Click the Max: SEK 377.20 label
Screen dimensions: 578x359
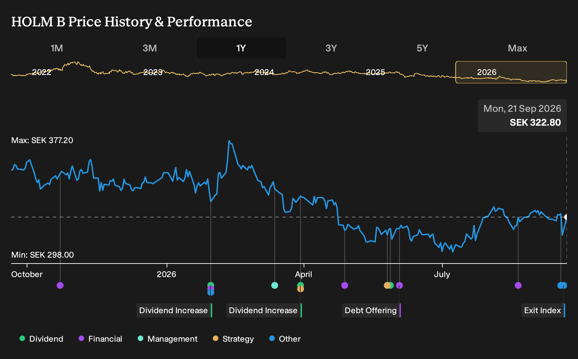42,140
